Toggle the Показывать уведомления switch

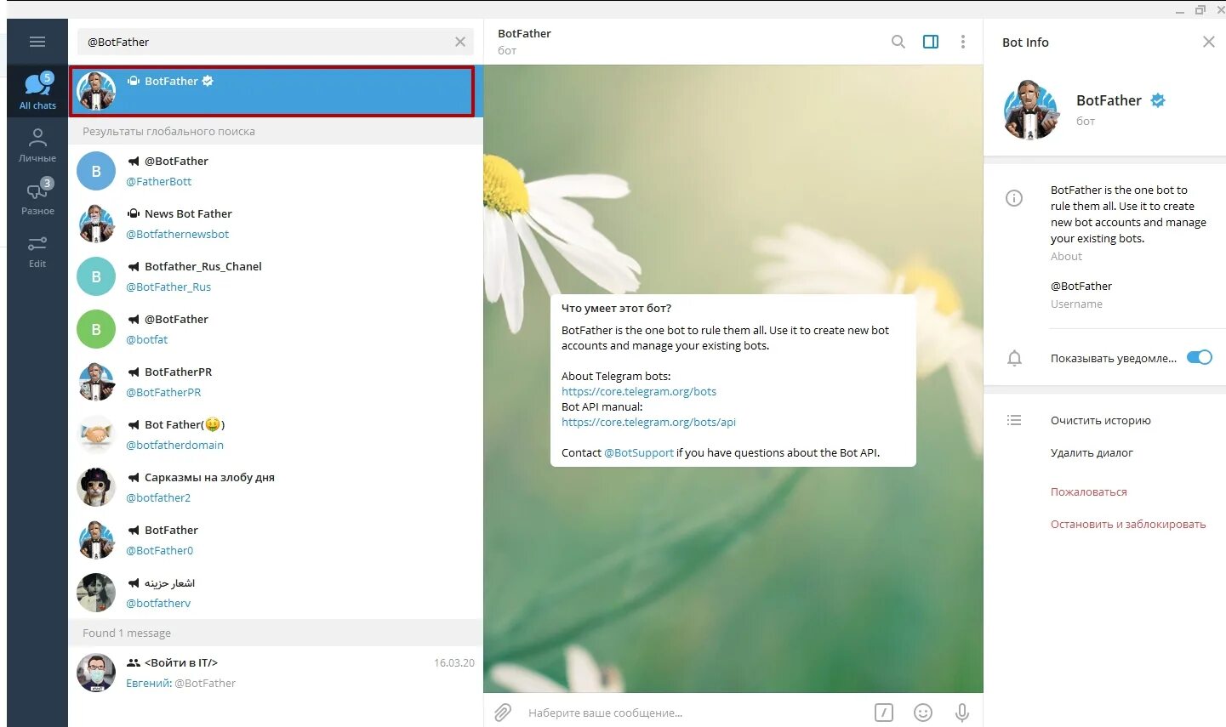click(1199, 357)
